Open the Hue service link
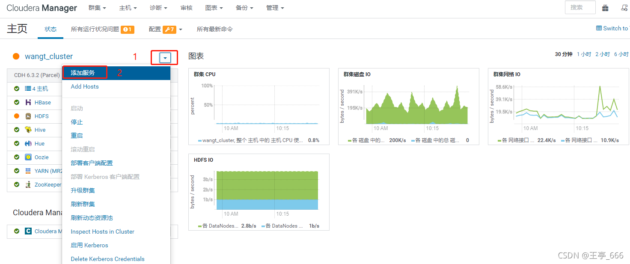This screenshot has width=630, height=264. point(39,143)
